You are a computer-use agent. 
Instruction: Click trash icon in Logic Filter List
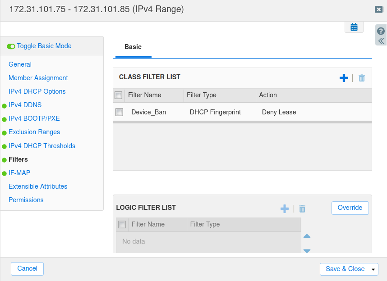(302, 208)
